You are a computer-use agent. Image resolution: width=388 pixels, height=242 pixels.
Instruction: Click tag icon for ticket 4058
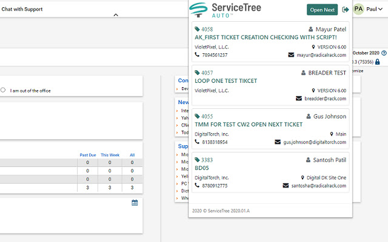197,29
